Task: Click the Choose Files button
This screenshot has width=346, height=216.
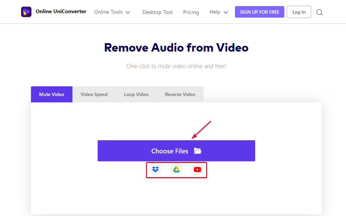Action: (x=176, y=151)
